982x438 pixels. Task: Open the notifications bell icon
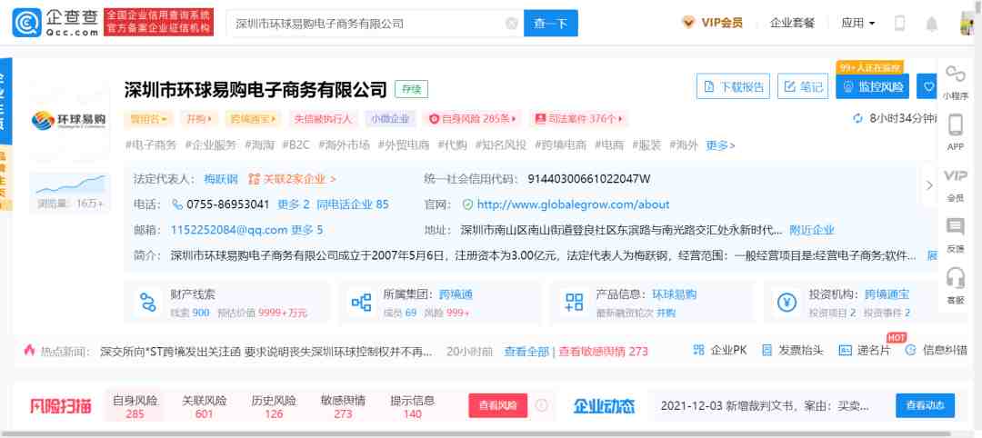point(932,24)
